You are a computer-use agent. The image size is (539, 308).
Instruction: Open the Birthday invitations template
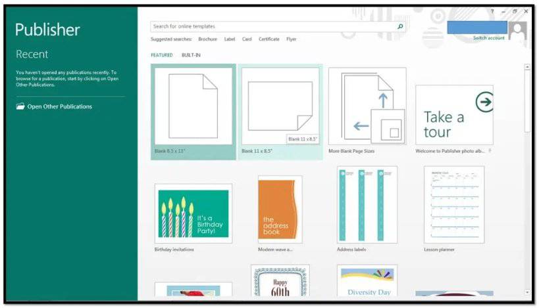point(193,213)
